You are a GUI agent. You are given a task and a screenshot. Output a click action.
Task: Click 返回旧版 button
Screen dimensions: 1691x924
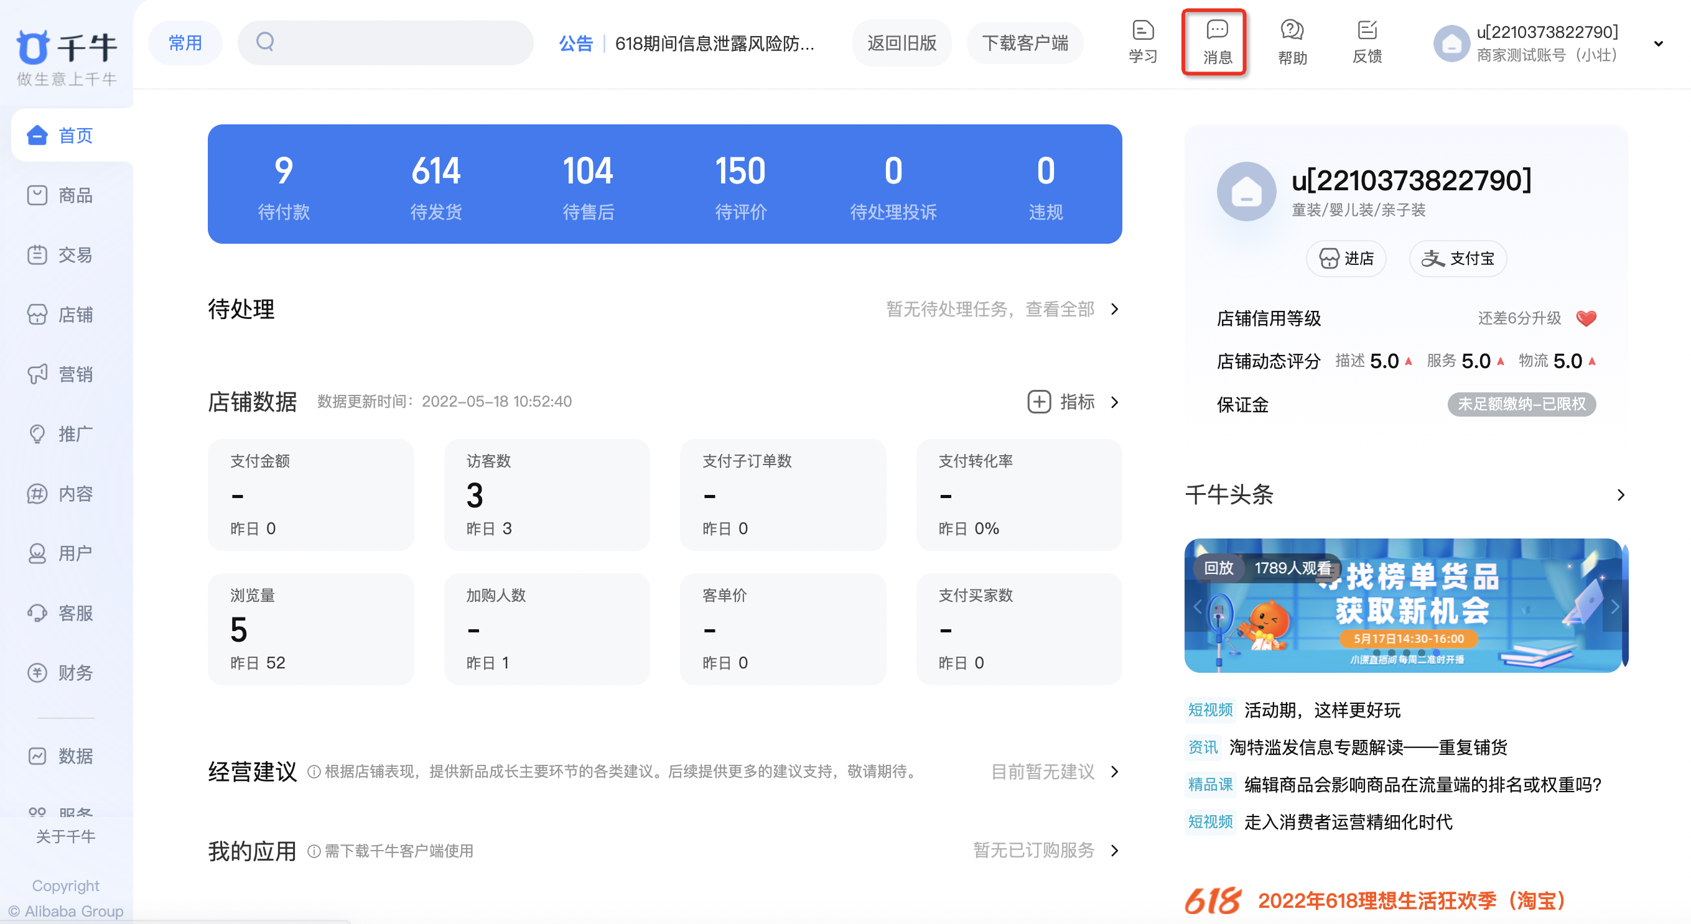[x=901, y=43]
